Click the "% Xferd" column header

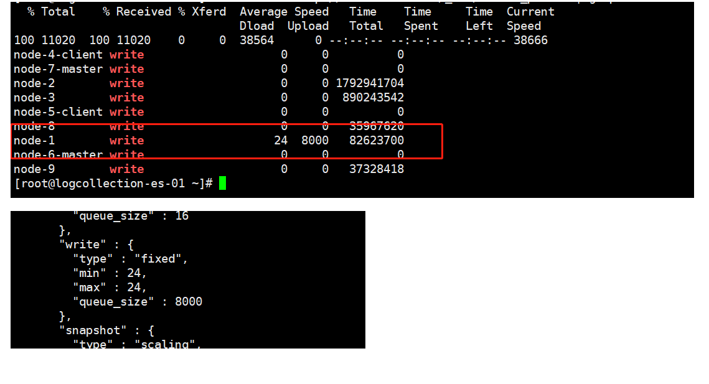click(x=202, y=12)
